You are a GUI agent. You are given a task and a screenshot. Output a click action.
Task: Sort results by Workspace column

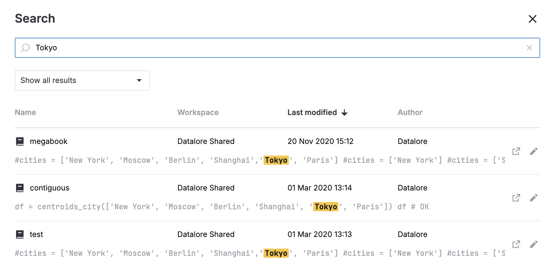click(198, 113)
